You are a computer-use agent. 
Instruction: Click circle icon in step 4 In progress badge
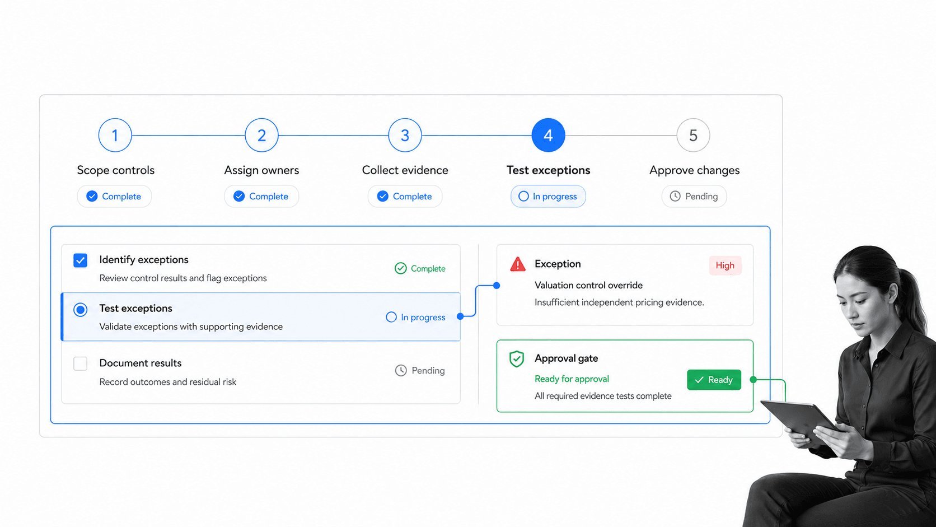pyautogui.click(x=523, y=196)
